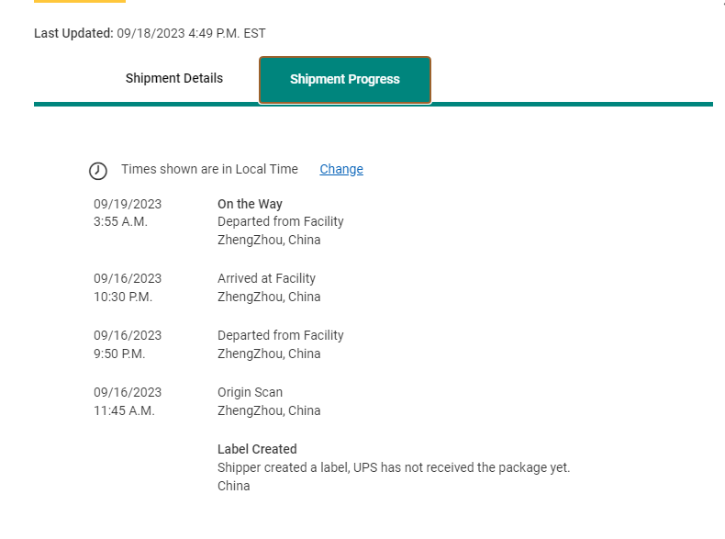This screenshot has width=725, height=539.
Task: Click the yellow bar above Last Updated
Action: 80,1
